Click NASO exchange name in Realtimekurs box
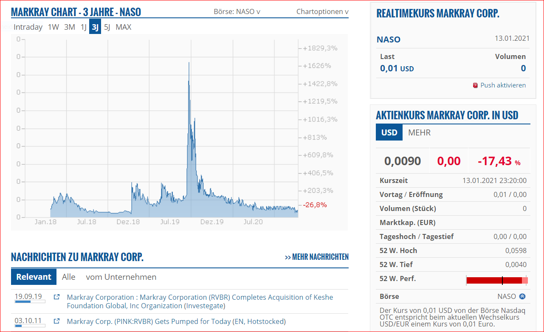544x332 pixels. coord(389,39)
